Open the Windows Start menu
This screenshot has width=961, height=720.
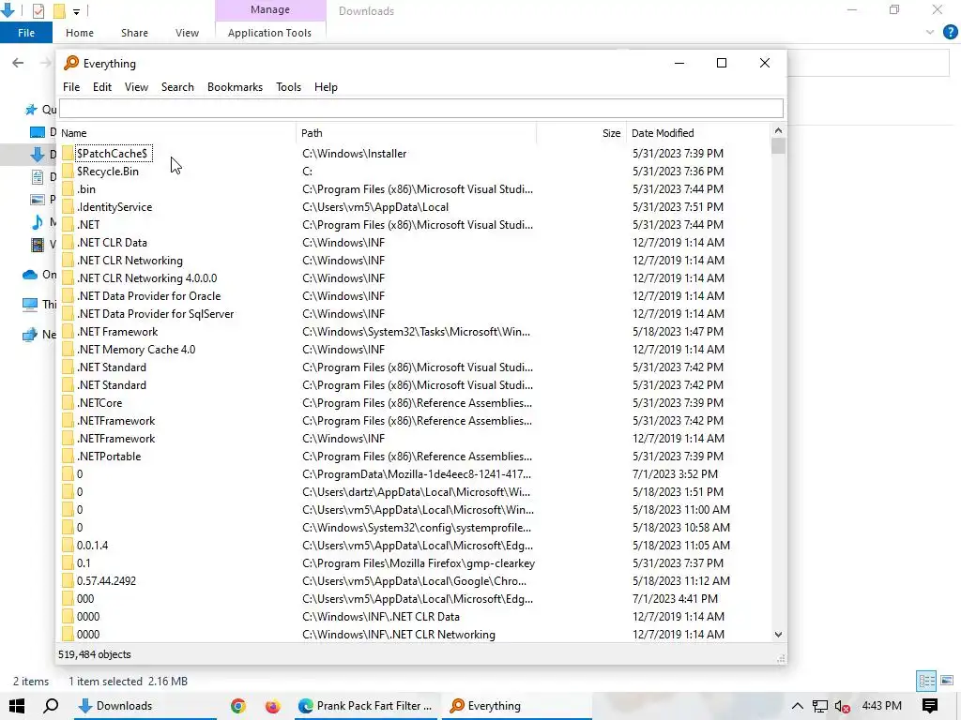click(x=17, y=706)
